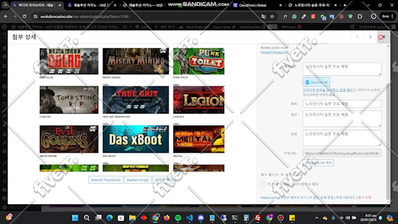The width and height of the screenshot is (398, 224).
Task: Click the Misery Mining slot thumbnail
Action: [x=136, y=61]
